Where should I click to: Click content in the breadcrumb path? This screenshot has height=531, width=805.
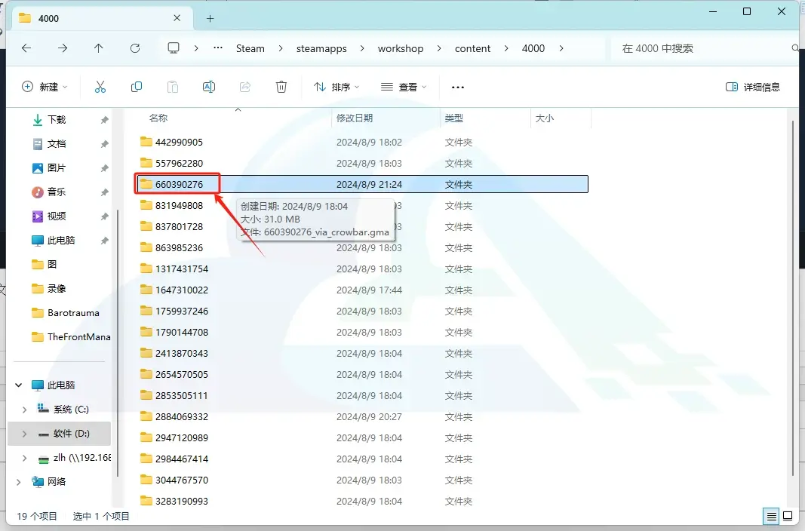[x=472, y=48]
